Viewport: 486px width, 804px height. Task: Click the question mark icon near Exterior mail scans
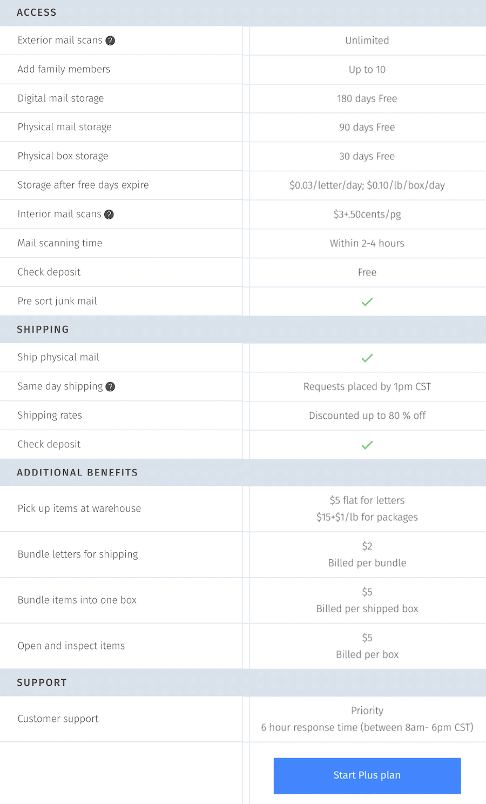pyautogui.click(x=110, y=40)
